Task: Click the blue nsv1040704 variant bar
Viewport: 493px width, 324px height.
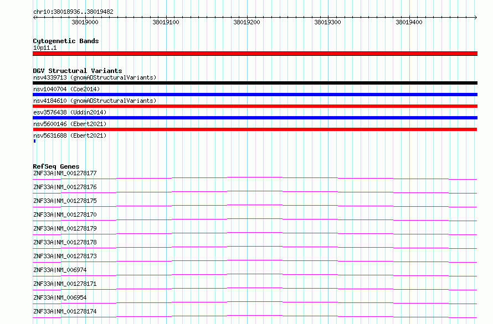Action: (x=255, y=95)
